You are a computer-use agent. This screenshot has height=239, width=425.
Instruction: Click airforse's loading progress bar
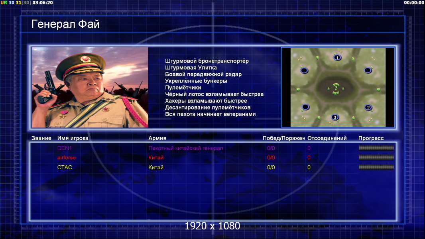pos(376,157)
